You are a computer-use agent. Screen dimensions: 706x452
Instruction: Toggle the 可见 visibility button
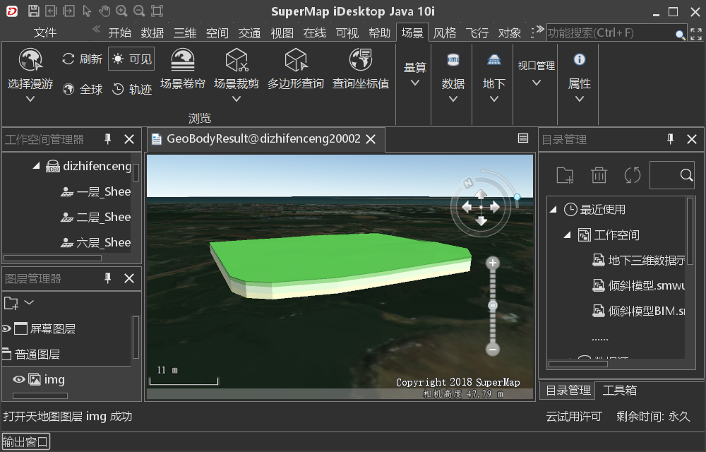coord(131,59)
